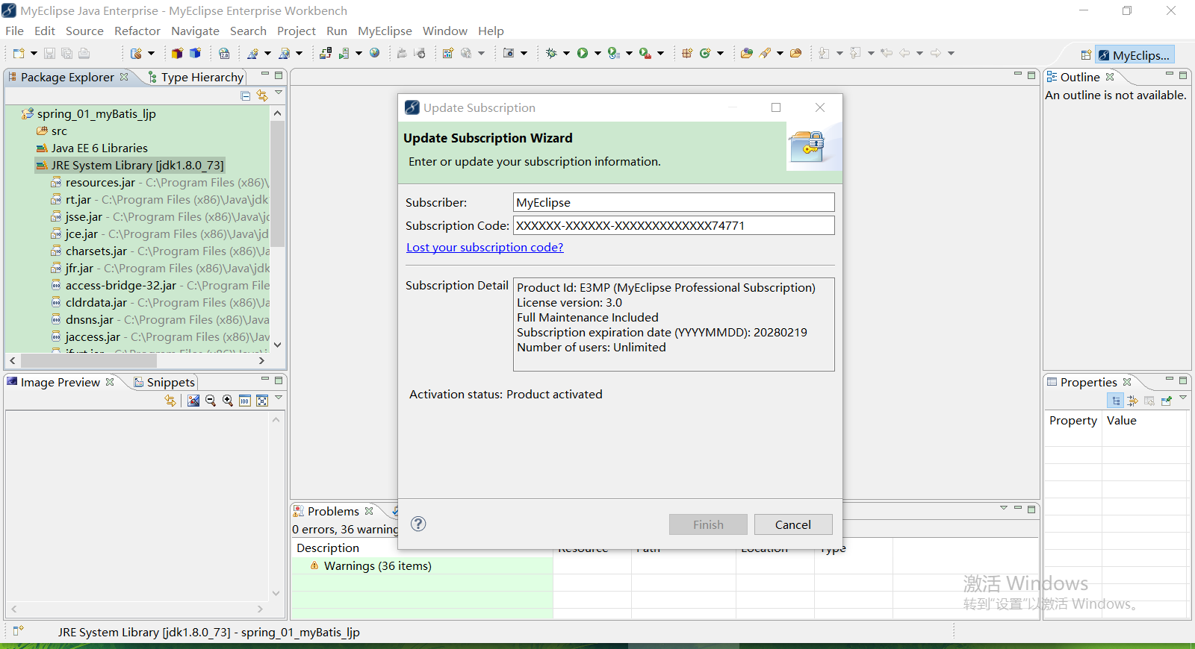
Task: Open the Run configurations dropdown arrow
Action: pyautogui.click(x=597, y=53)
